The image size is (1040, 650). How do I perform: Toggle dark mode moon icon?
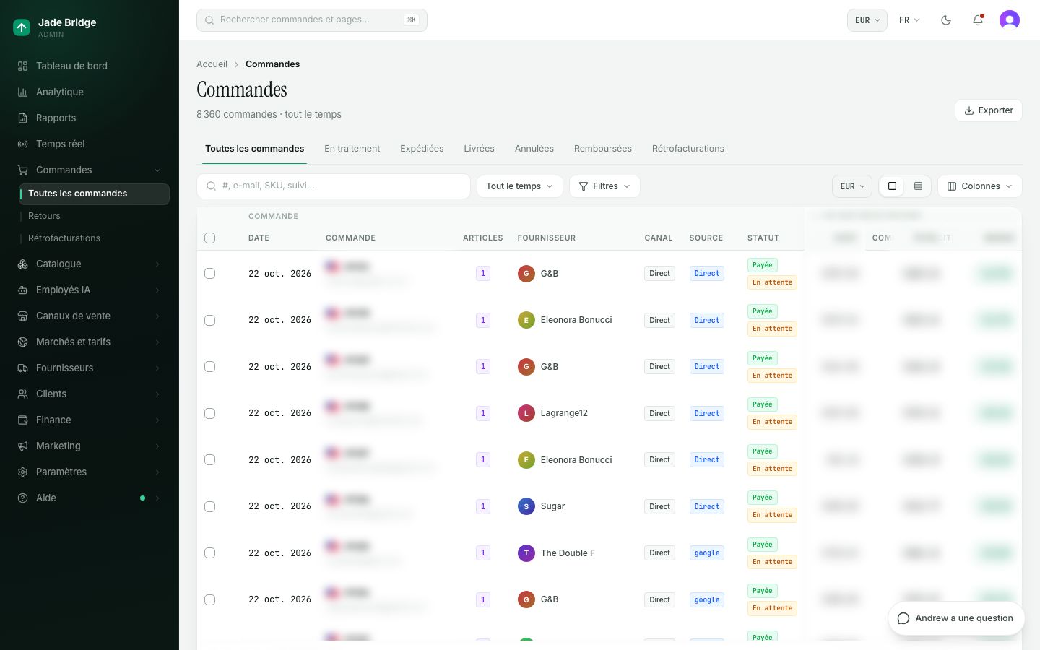(x=946, y=20)
